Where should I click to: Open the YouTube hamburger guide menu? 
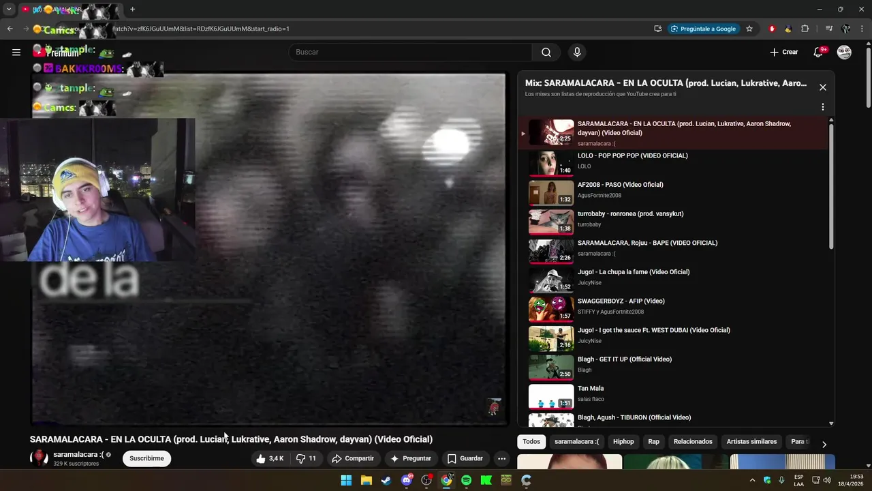tap(16, 52)
